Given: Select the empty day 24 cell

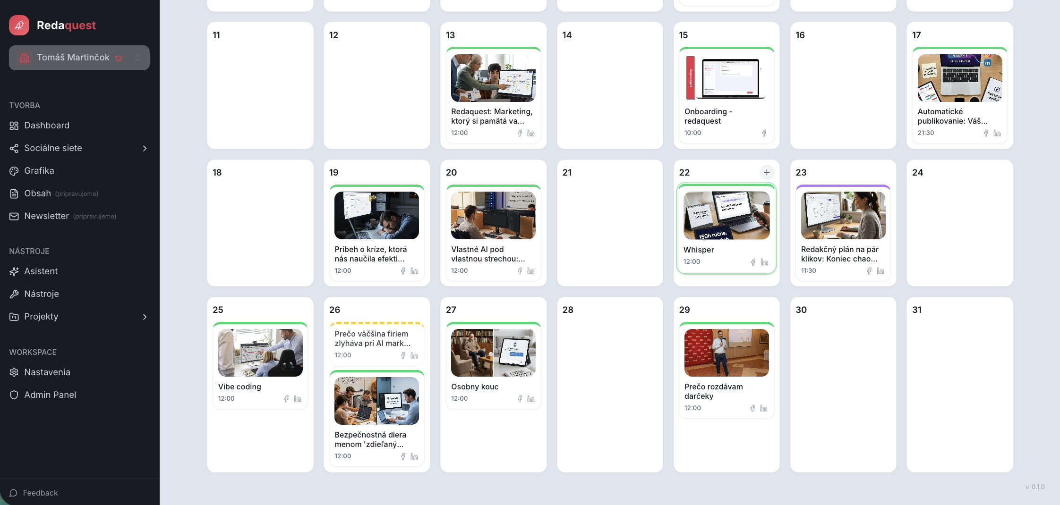Looking at the screenshot, I should [x=960, y=223].
